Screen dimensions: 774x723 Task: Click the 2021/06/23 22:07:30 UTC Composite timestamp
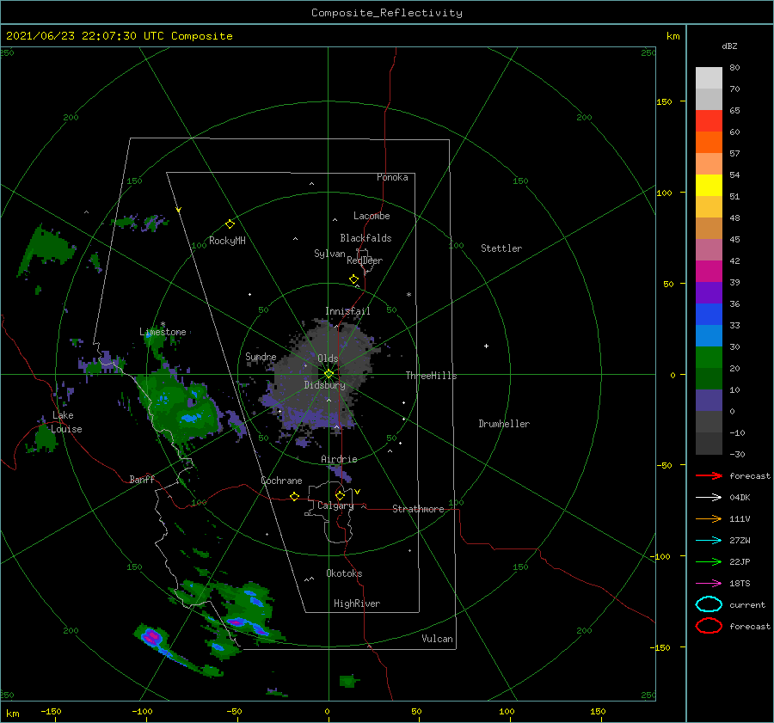pos(119,36)
